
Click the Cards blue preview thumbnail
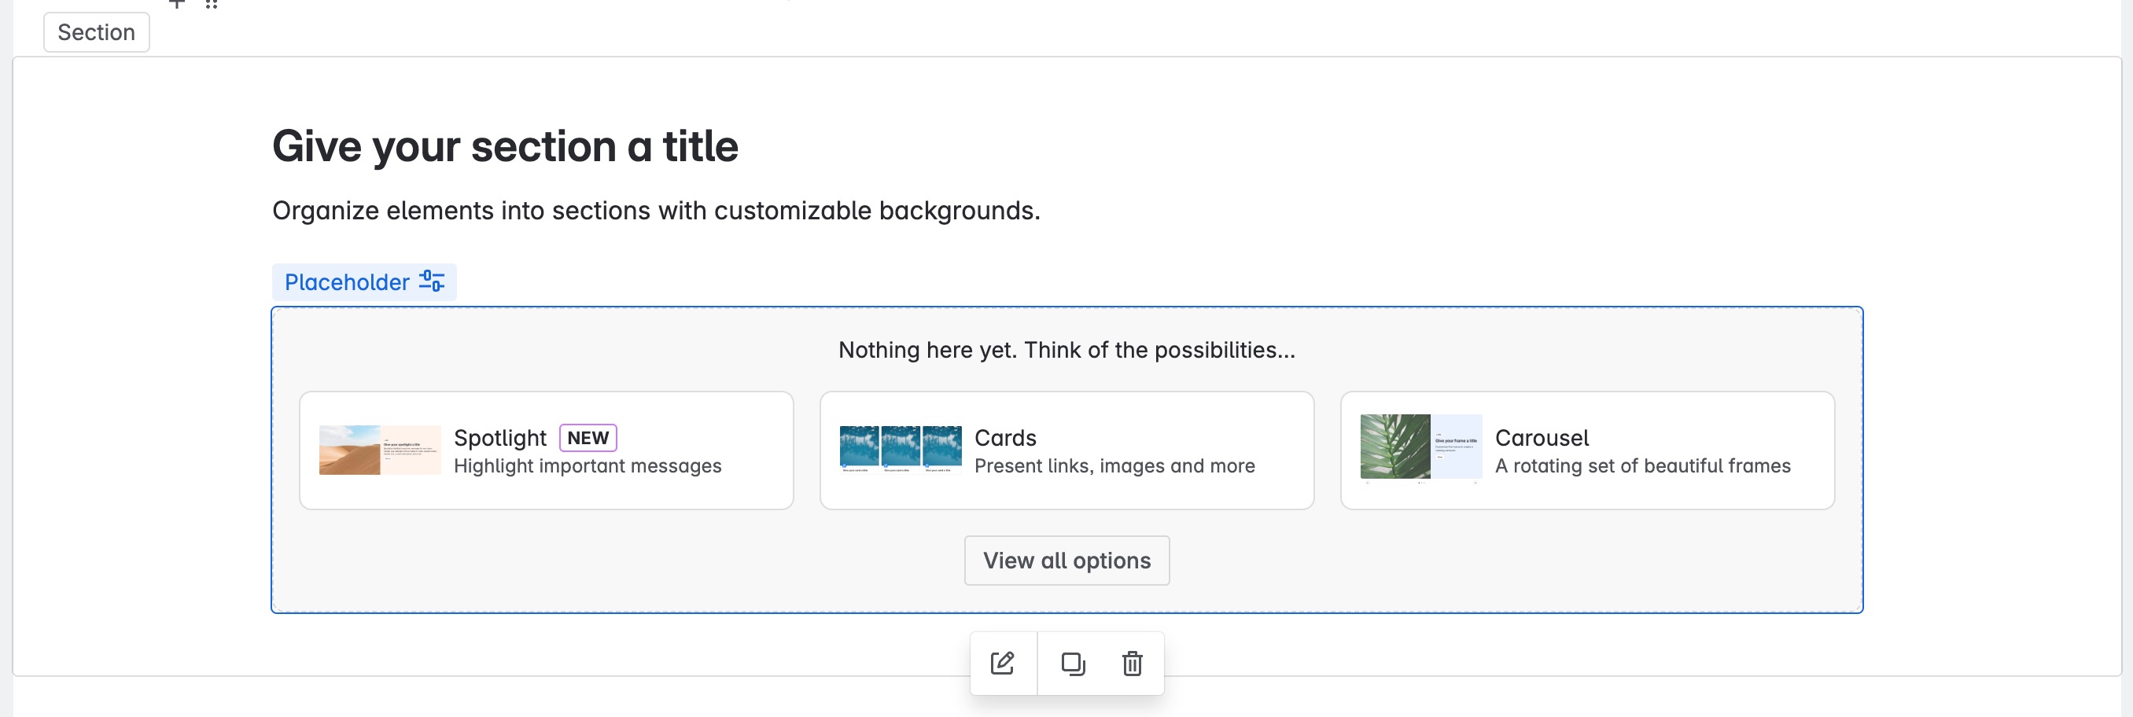click(900, 447)
